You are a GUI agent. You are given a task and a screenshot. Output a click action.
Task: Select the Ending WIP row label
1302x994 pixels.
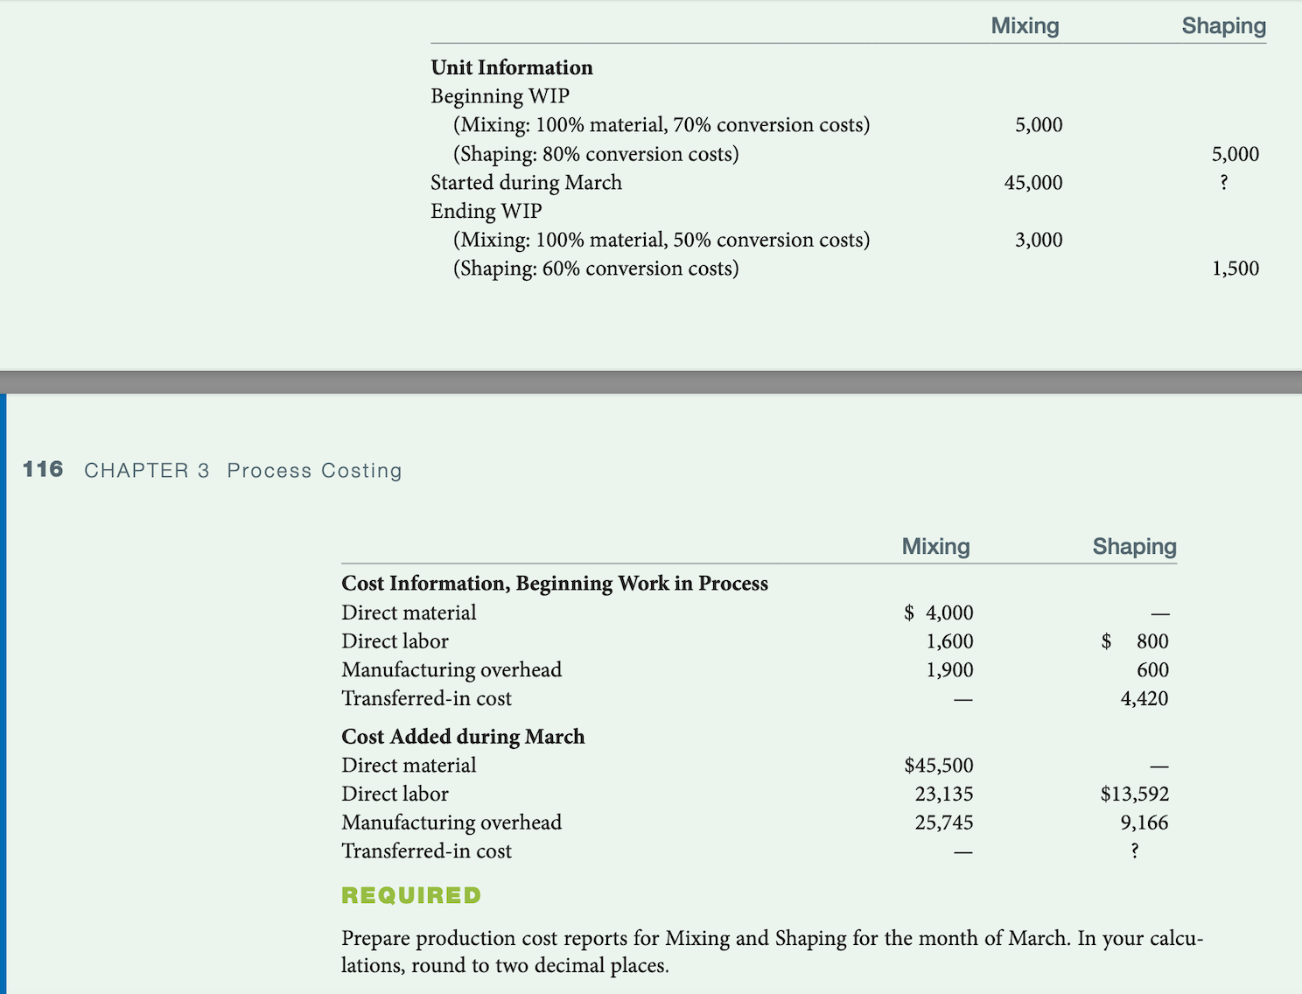(x=486, y=211)
